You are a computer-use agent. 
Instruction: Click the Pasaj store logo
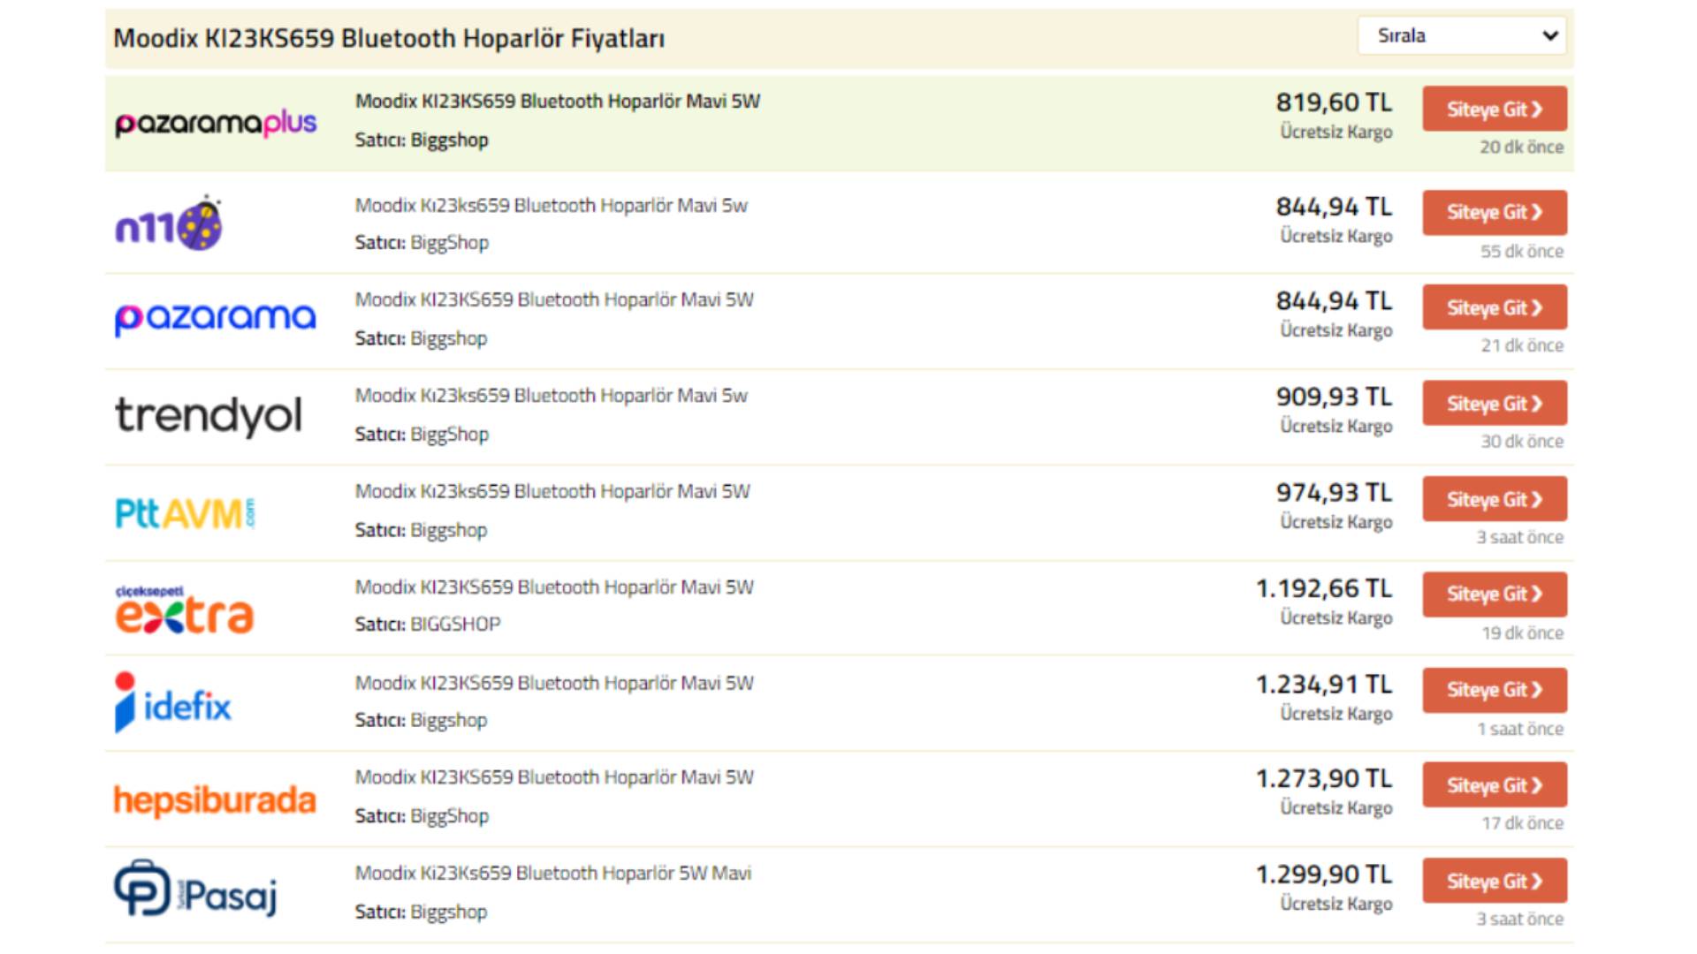click(195, 890)
